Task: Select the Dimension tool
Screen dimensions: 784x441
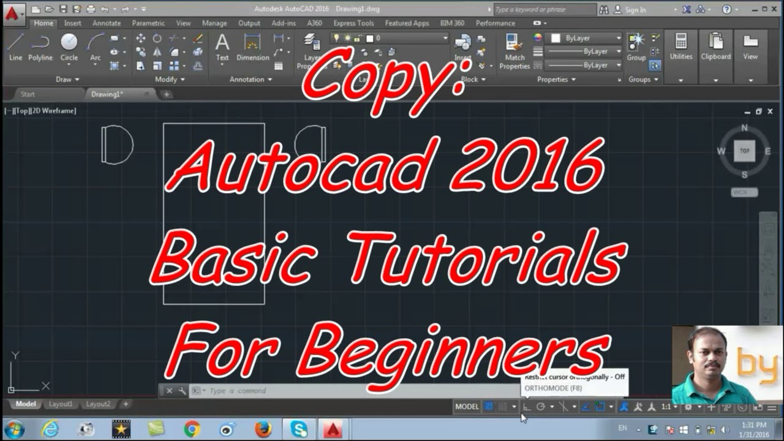Action: pos(253,47)
